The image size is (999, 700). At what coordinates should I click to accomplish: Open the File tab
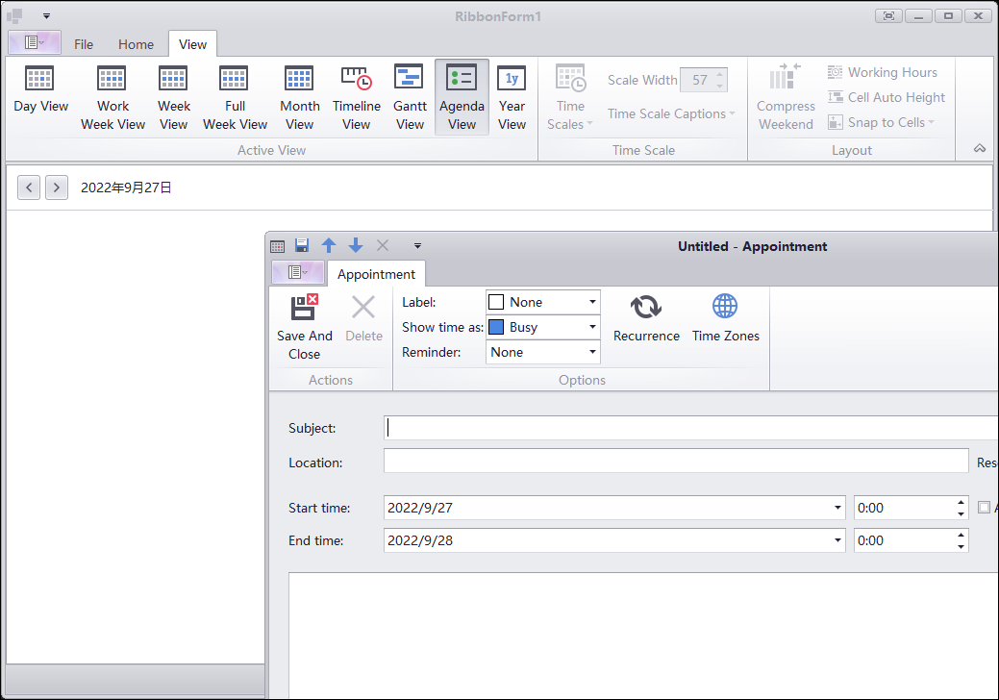pyautogui.click(x=84, y=44)
